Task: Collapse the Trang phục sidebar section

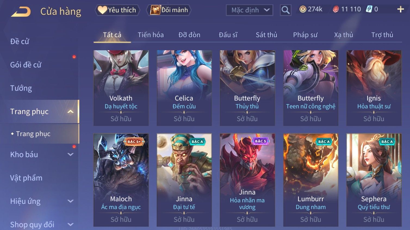Action: [70, 112]
